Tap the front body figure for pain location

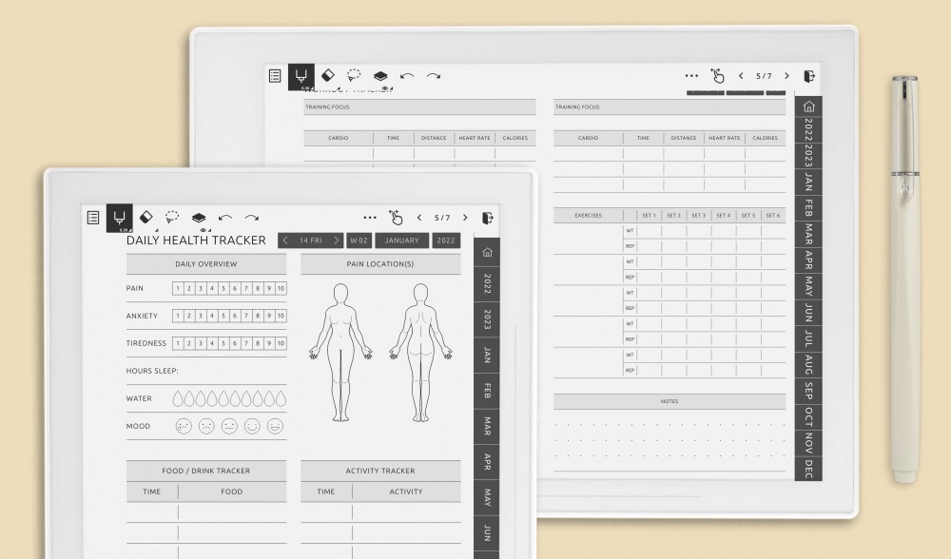(340, 352)
